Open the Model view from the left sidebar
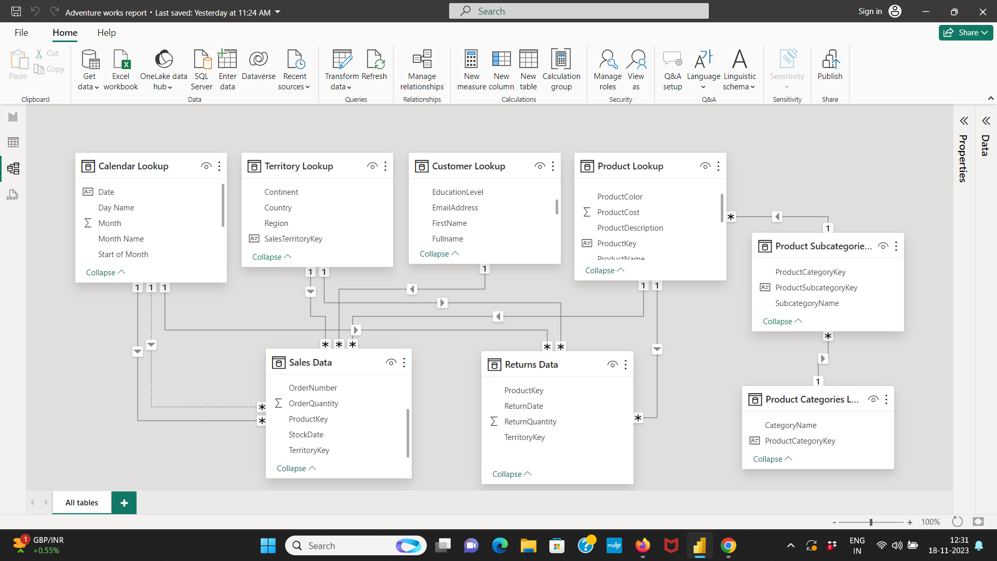This screenshot has height=561, width=997. click(13, 168)
